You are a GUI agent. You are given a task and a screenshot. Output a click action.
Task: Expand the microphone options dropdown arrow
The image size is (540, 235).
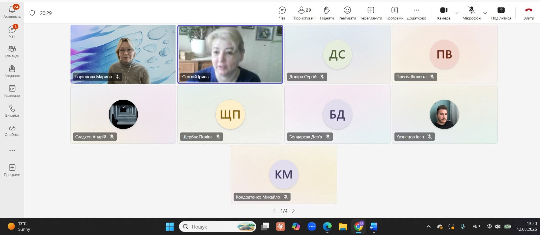coord(485,13)
